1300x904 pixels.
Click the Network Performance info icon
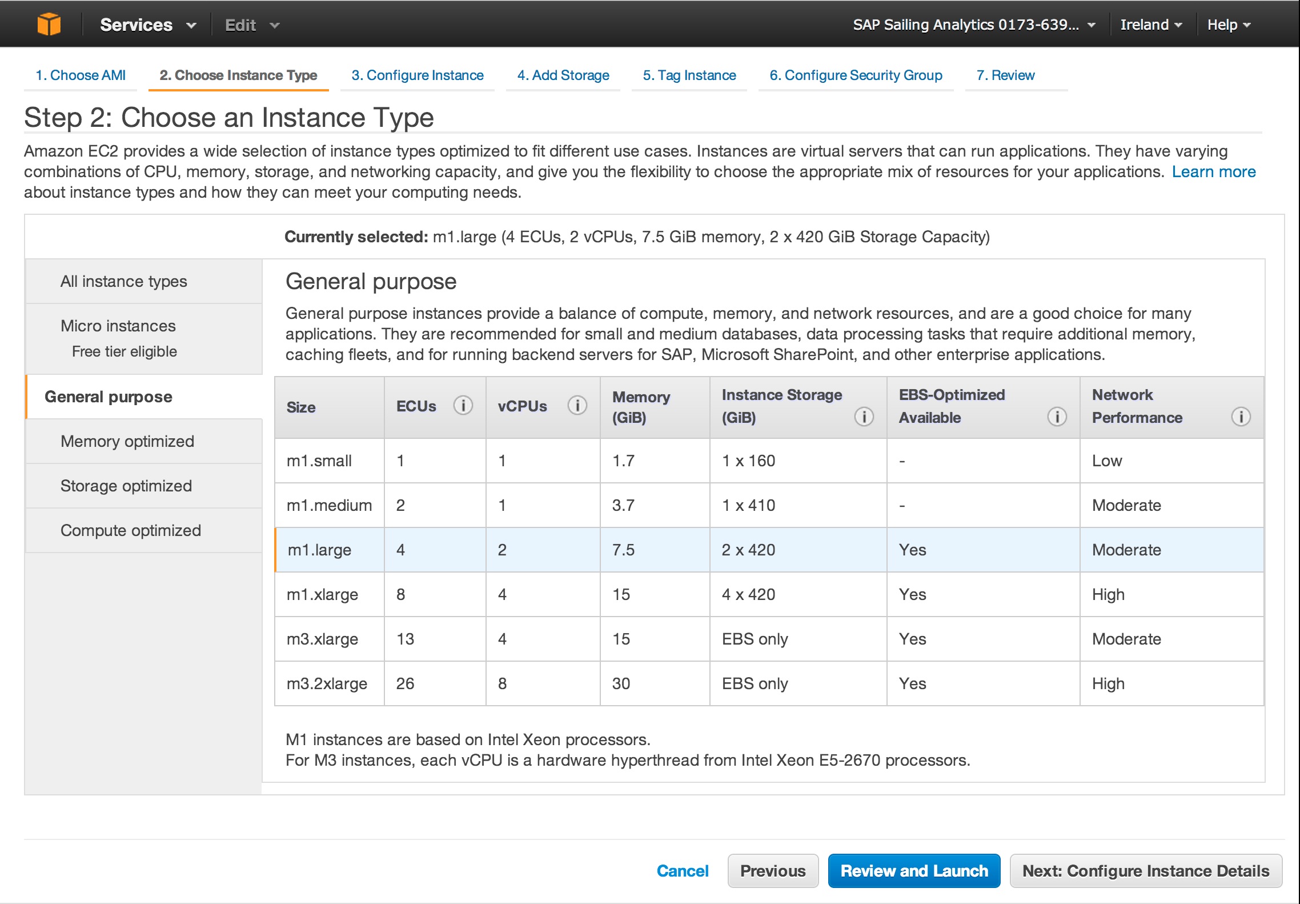(x=1241, y=417)
